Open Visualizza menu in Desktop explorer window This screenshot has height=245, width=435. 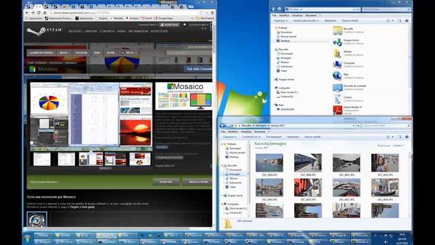(x=297, y=16)
